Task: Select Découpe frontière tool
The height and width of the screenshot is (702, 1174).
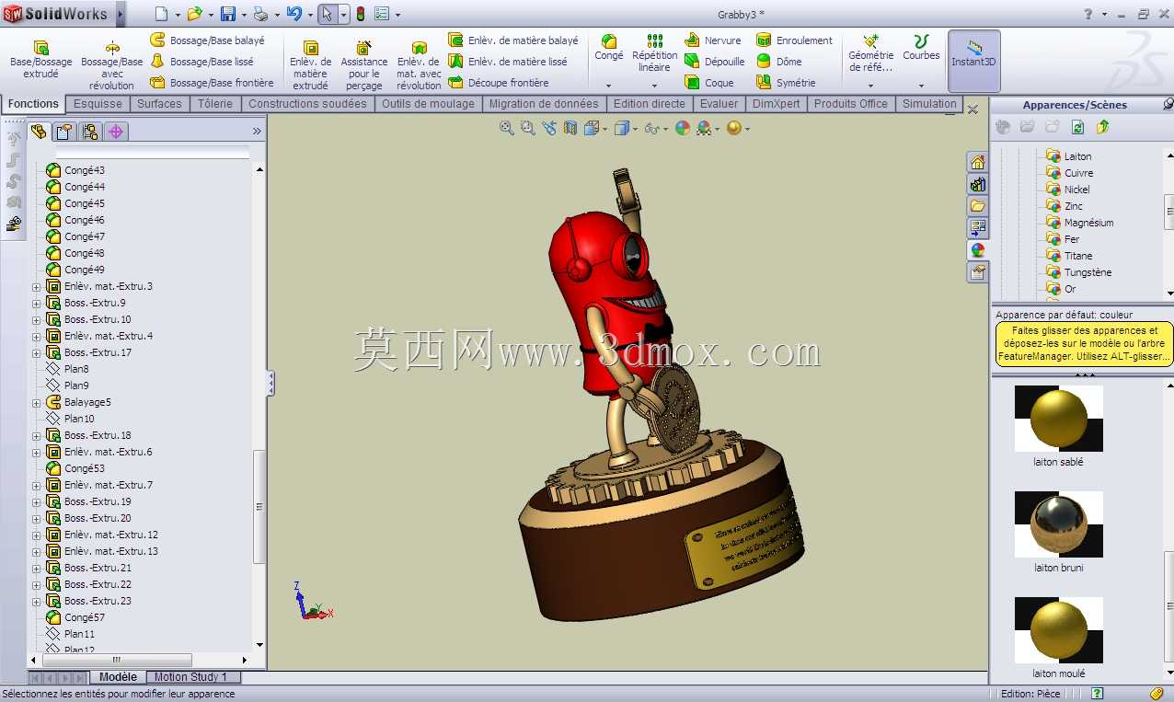Action: [499, 83]
